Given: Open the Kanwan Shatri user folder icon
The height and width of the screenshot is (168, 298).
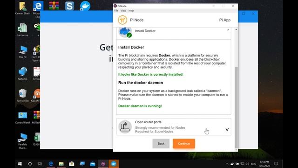Looking at the screenshot, I should (x=23, y=8).
